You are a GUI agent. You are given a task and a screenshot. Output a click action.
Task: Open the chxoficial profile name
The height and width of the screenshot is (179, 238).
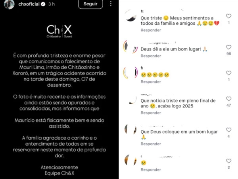(29, 4)
